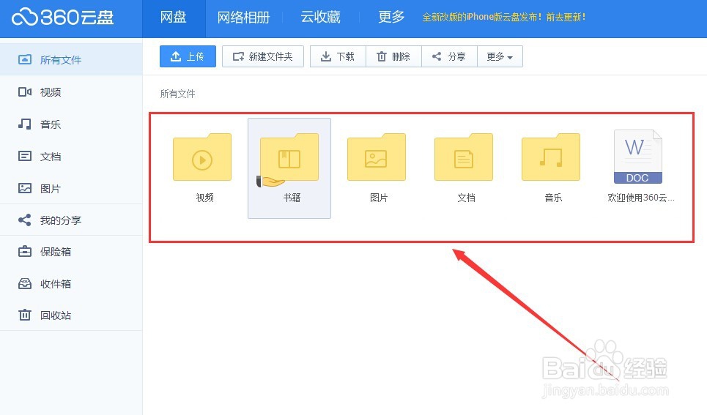Open the 网络相册 tab
Image resolution: width=707 pixels, height=415 pixels.
point(243,18)
